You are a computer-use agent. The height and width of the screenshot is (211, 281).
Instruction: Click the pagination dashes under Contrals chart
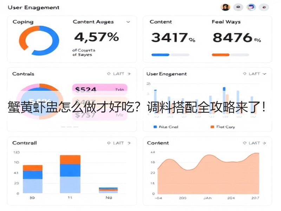[70, 127]
